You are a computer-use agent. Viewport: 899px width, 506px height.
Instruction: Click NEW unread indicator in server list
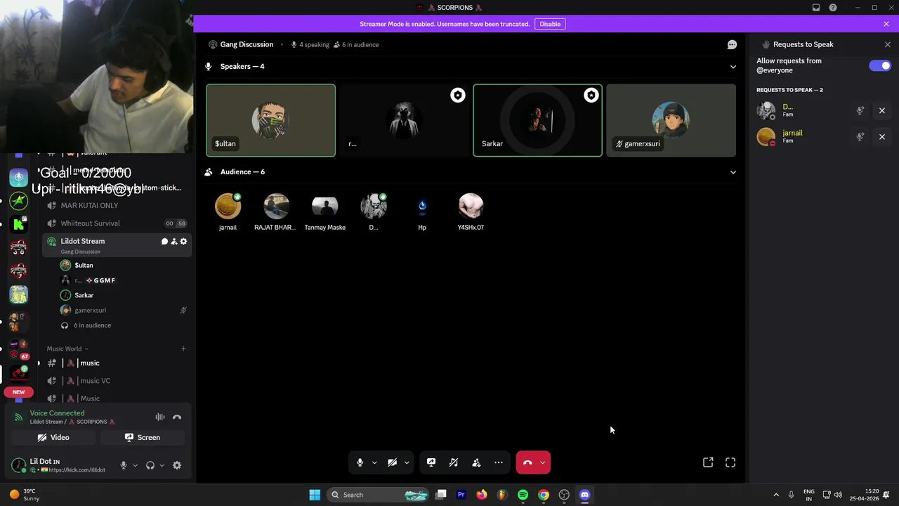click(18, 392)
